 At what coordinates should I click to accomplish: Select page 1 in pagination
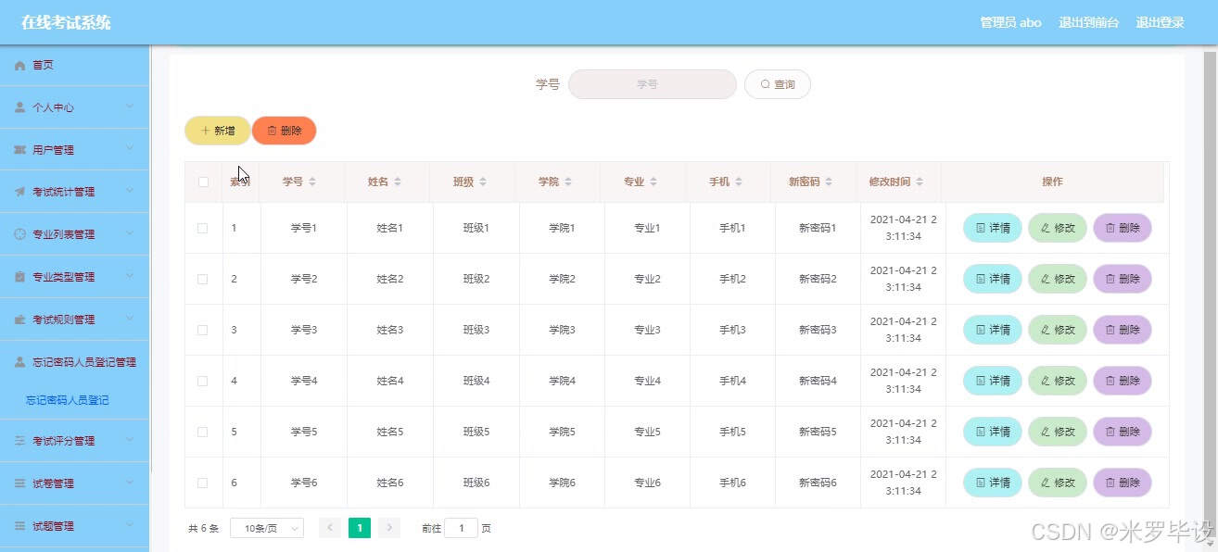pos(360,528)
